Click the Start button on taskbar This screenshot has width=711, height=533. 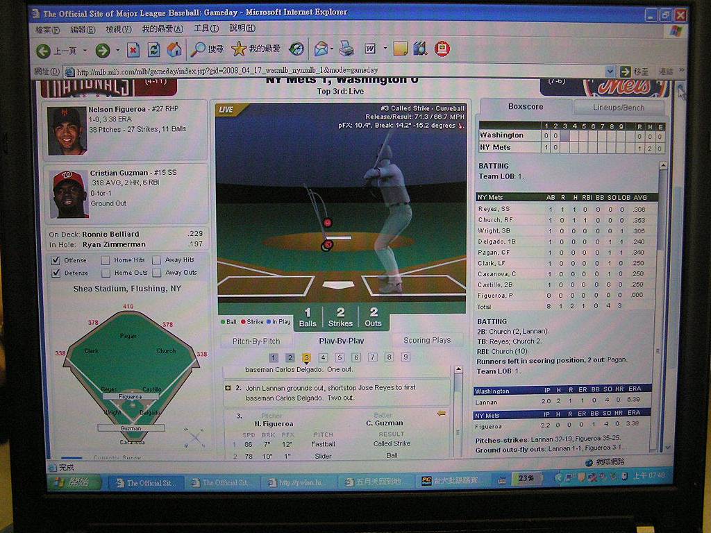[74, 482]
